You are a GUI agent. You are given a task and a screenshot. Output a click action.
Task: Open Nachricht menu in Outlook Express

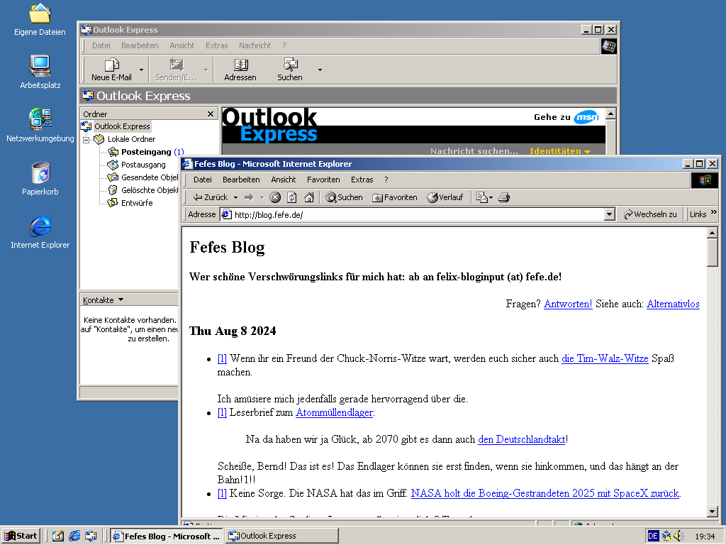click(x=255, y=45)
